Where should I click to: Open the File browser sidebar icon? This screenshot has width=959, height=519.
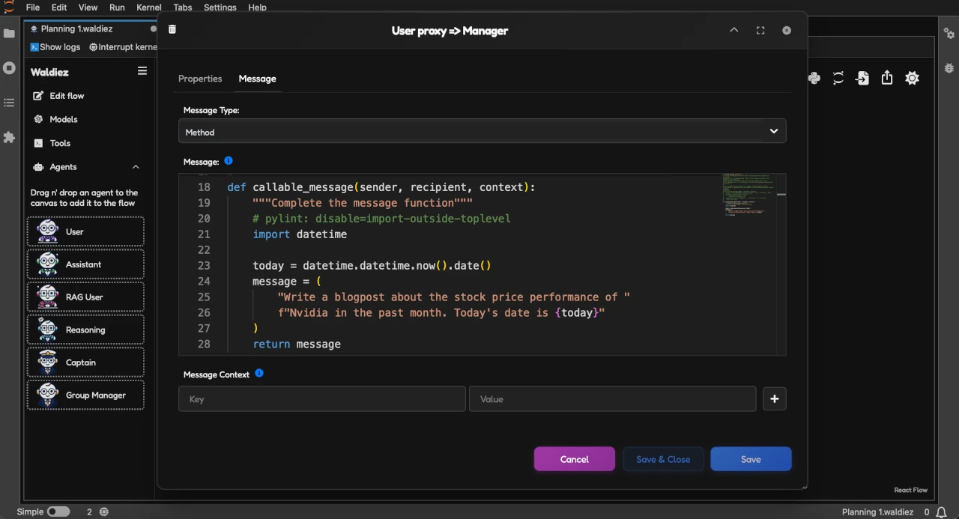click(9, 34)
